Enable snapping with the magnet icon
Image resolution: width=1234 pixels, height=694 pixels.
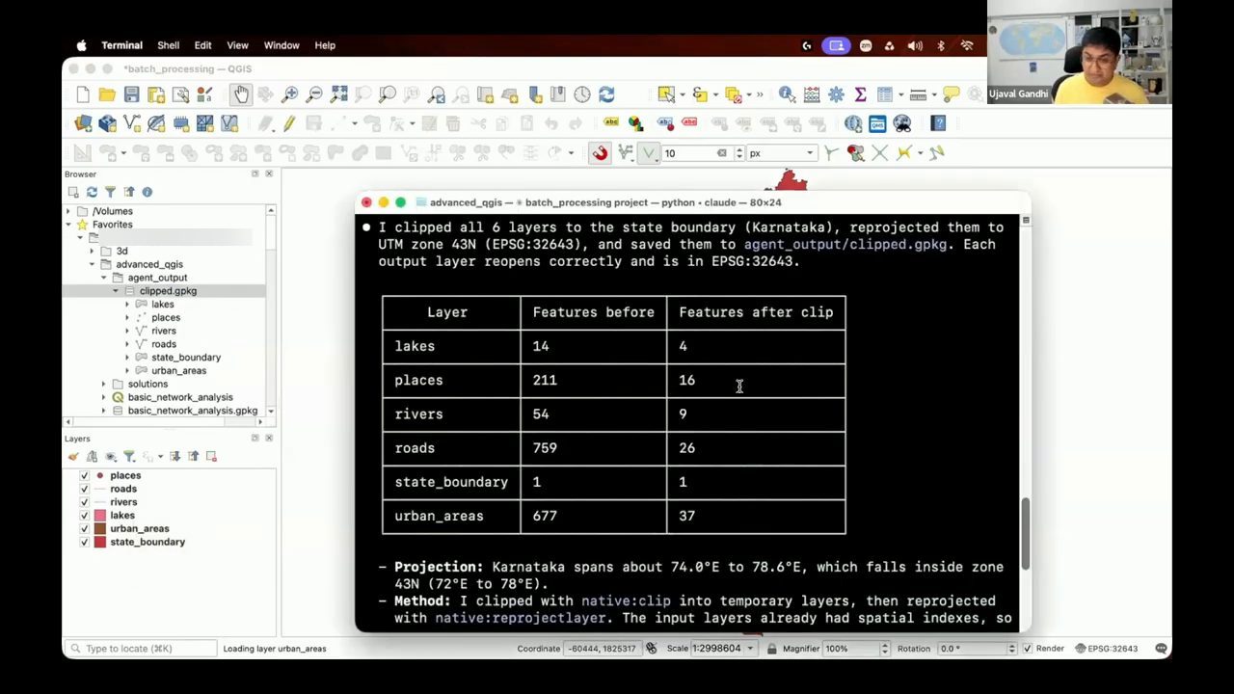tap(600, 152)
